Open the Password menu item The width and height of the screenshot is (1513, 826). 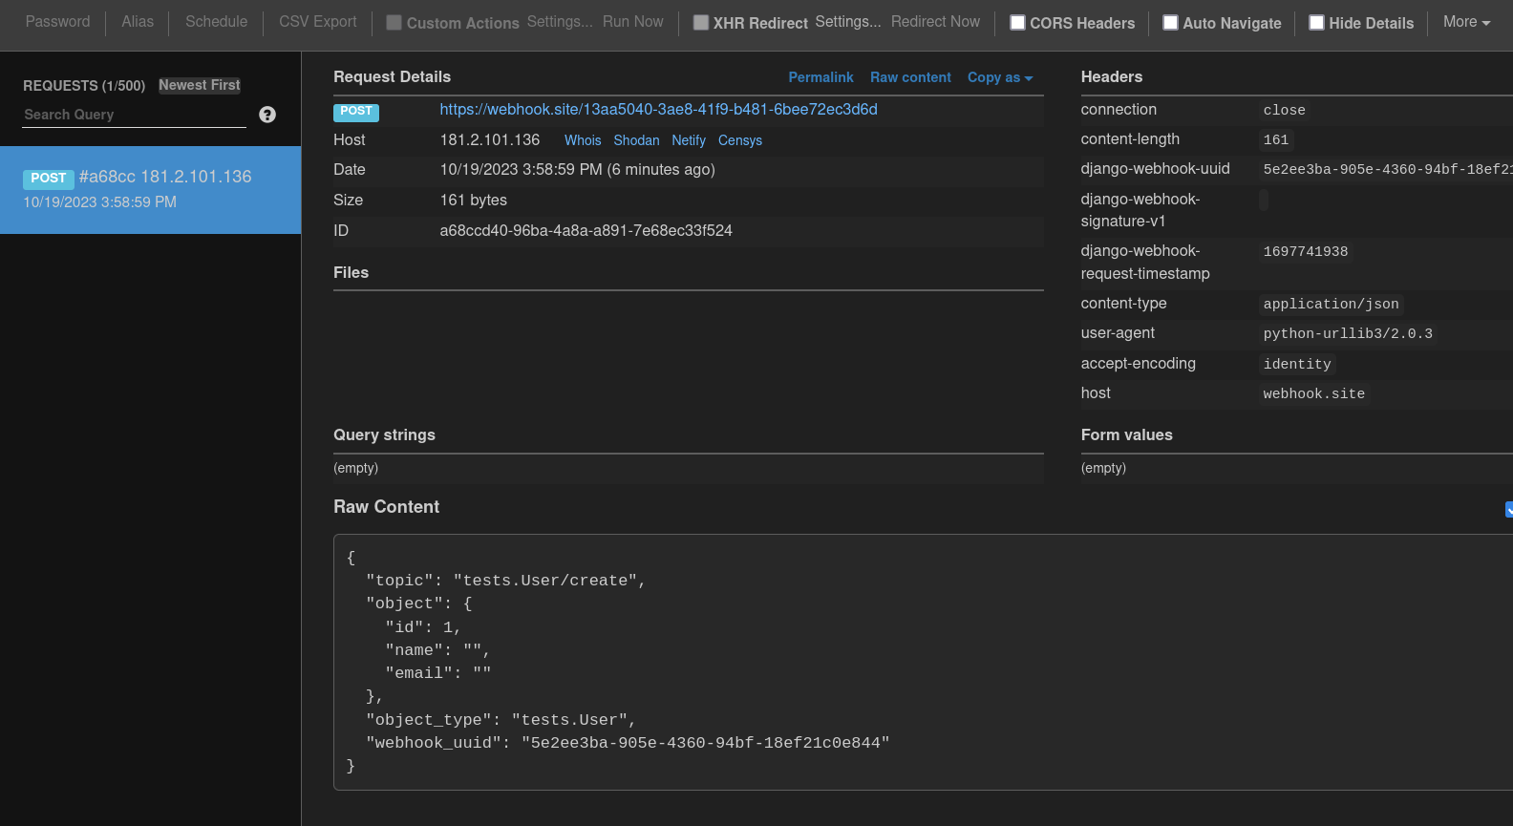tap(58, 22)
